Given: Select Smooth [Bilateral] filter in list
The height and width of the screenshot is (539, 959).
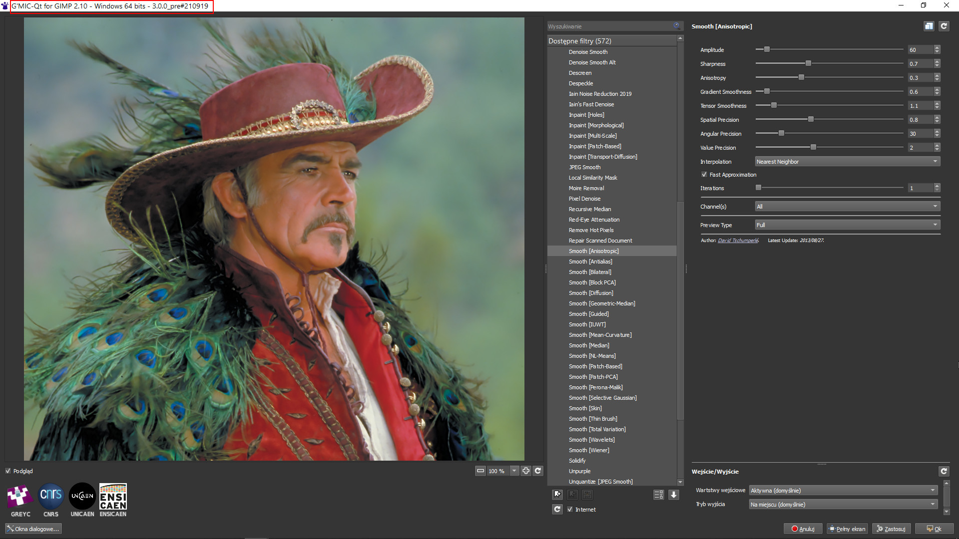Looking at the screenshot, I should point(590,272).
